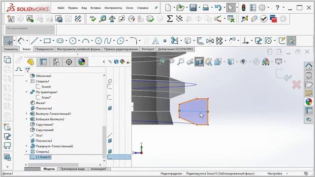Select the Spline sketch tool
Viewport: 315px width, 177px height.
tap(107, 41)
